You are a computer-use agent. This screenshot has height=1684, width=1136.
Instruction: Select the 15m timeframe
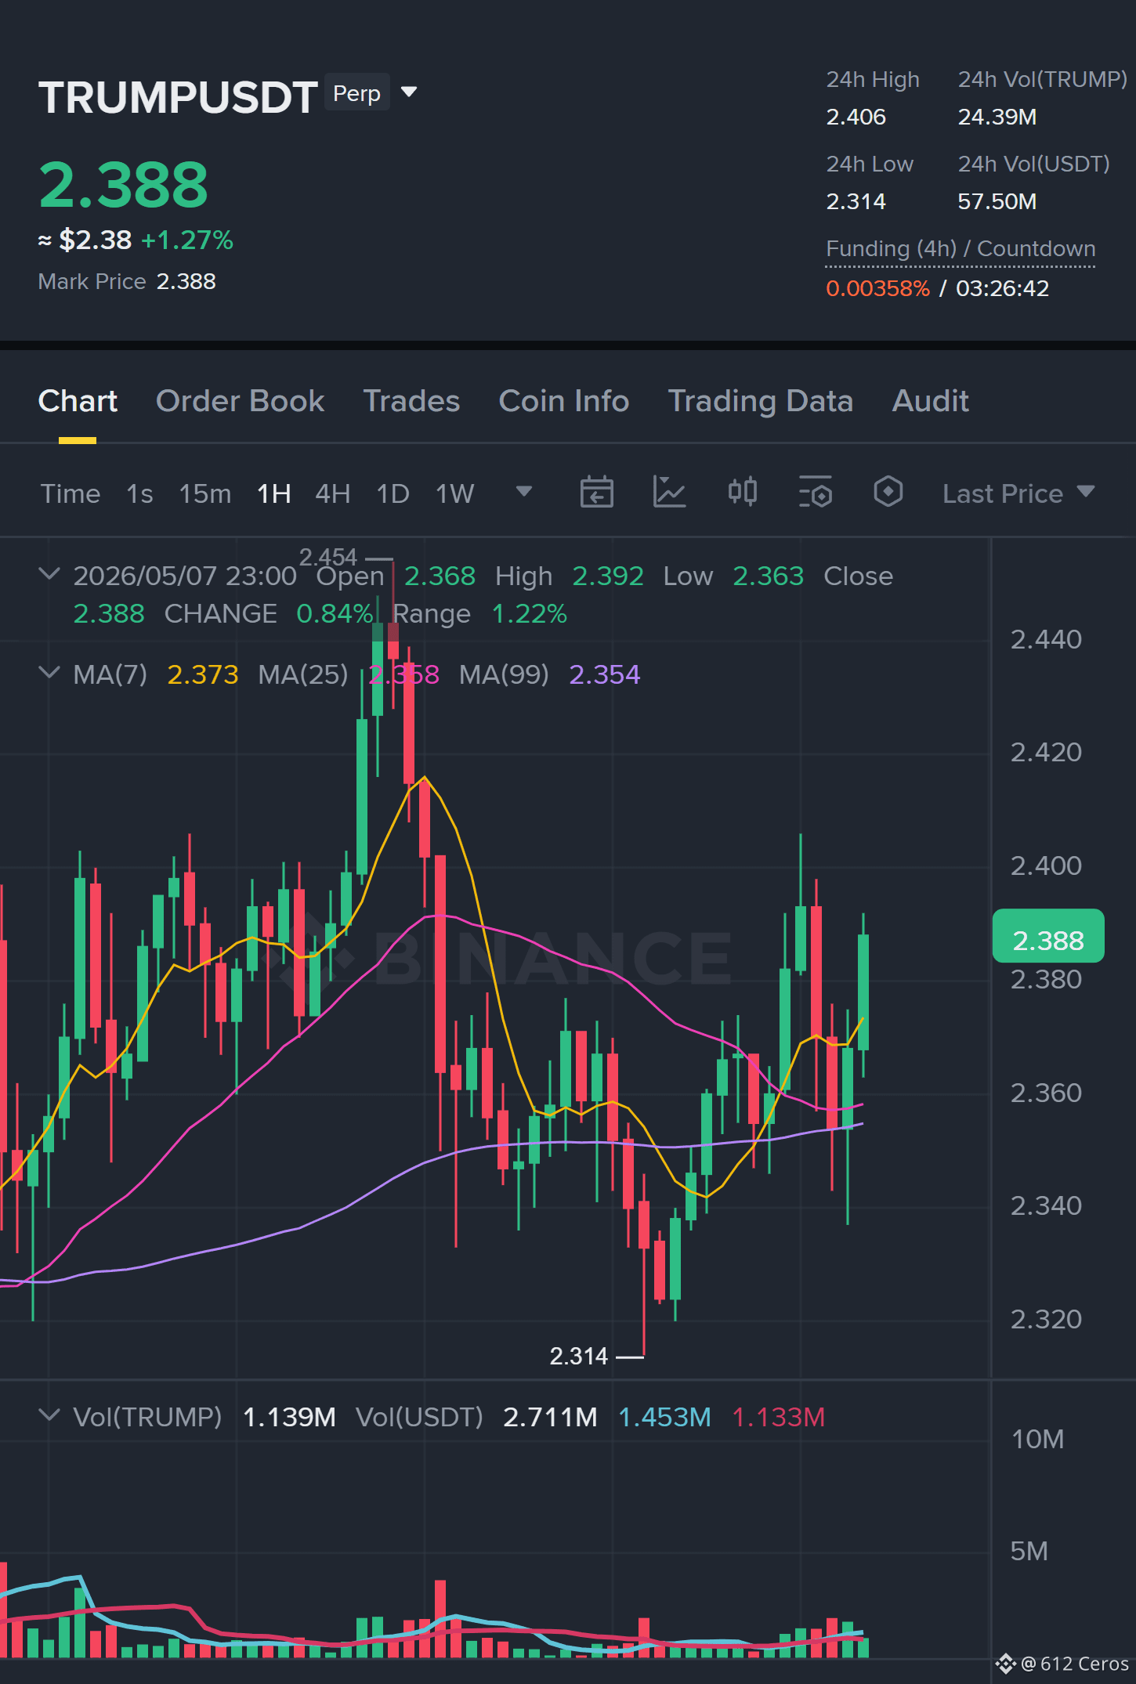point(204,493)
